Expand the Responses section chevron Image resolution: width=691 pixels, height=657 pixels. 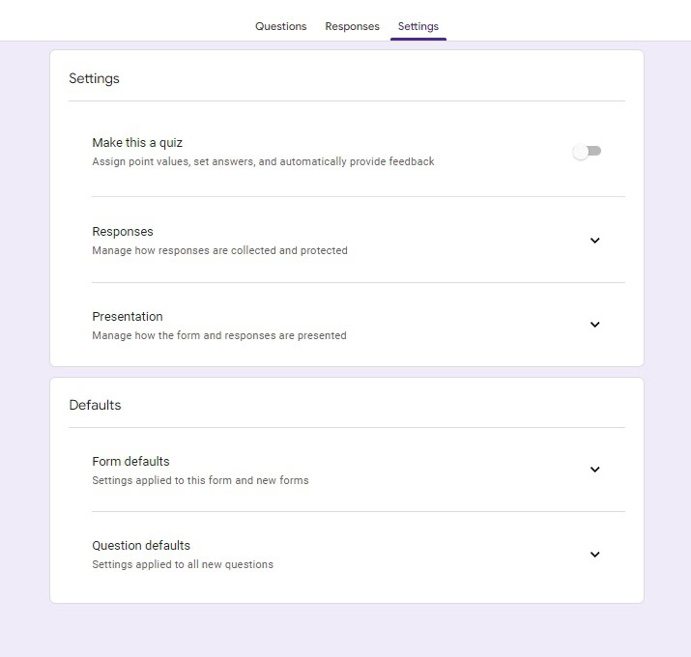[x=594, y=241]
